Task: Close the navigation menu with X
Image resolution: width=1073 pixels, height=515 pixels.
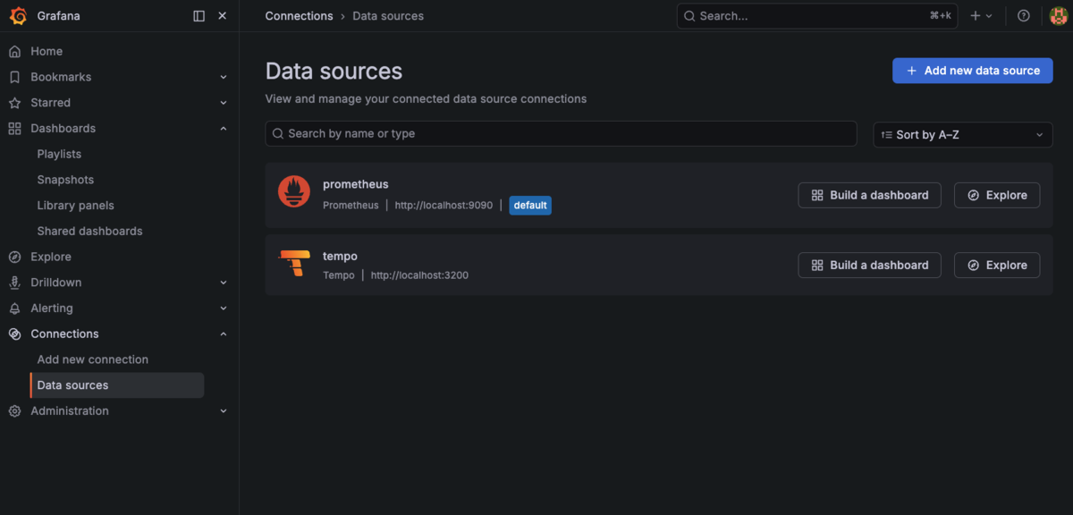Action: click(x=223, y=16)
